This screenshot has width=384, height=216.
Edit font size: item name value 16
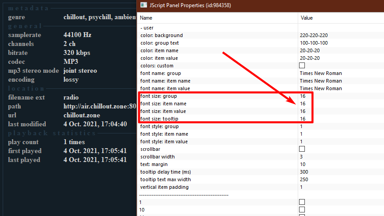tap(303, 104)
